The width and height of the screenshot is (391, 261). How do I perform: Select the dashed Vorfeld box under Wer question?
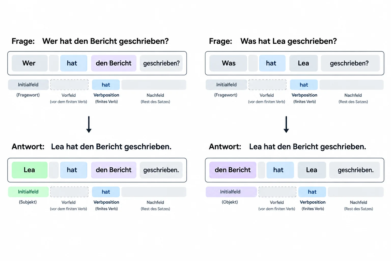click(69, 85)
